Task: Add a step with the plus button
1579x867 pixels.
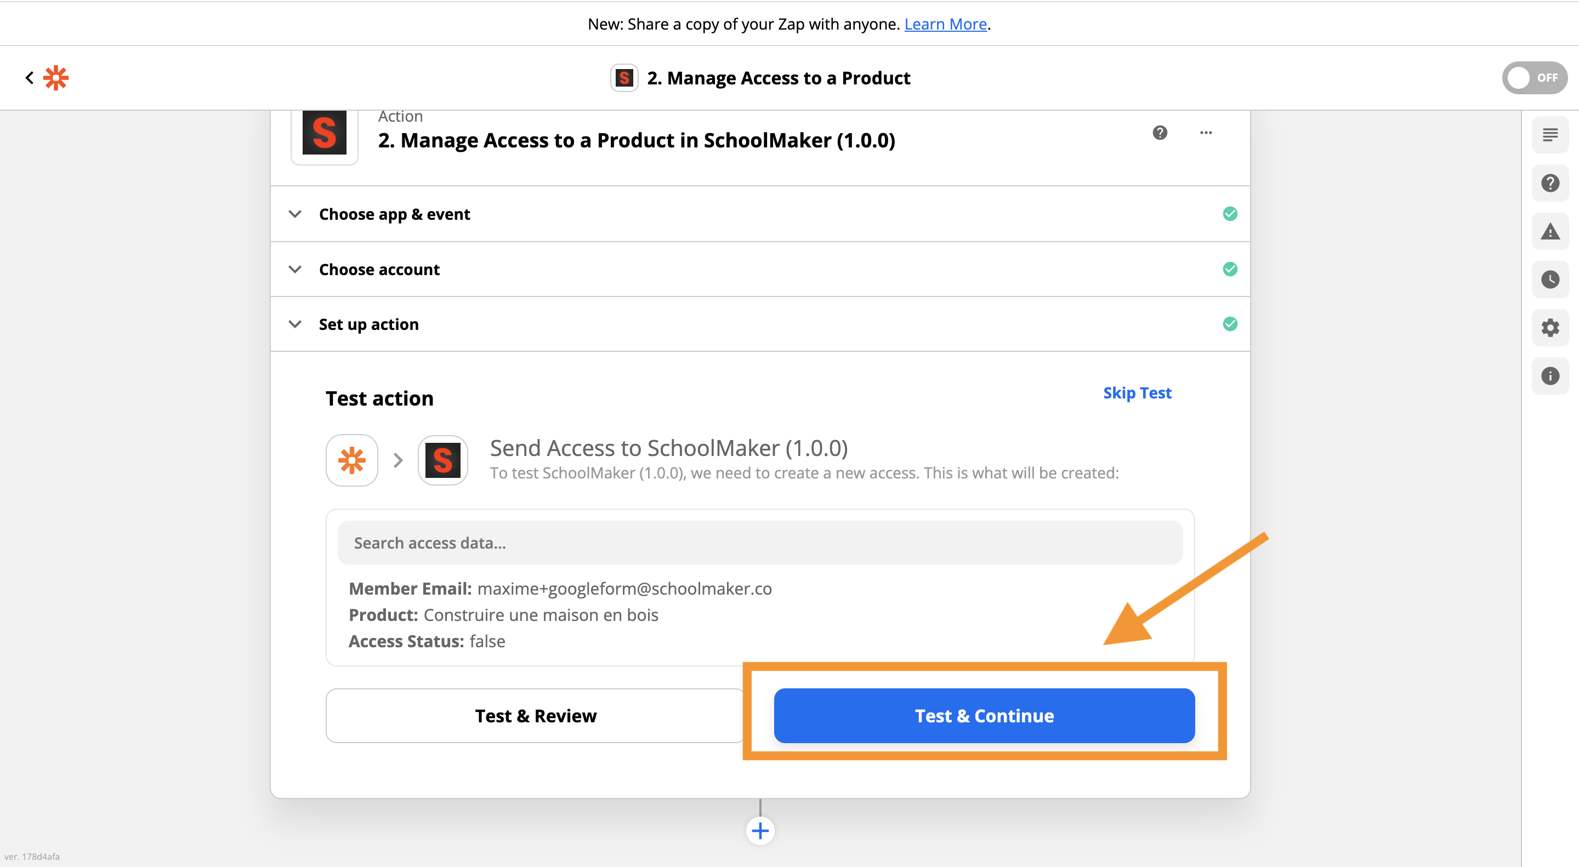Action: pos(760,831)
